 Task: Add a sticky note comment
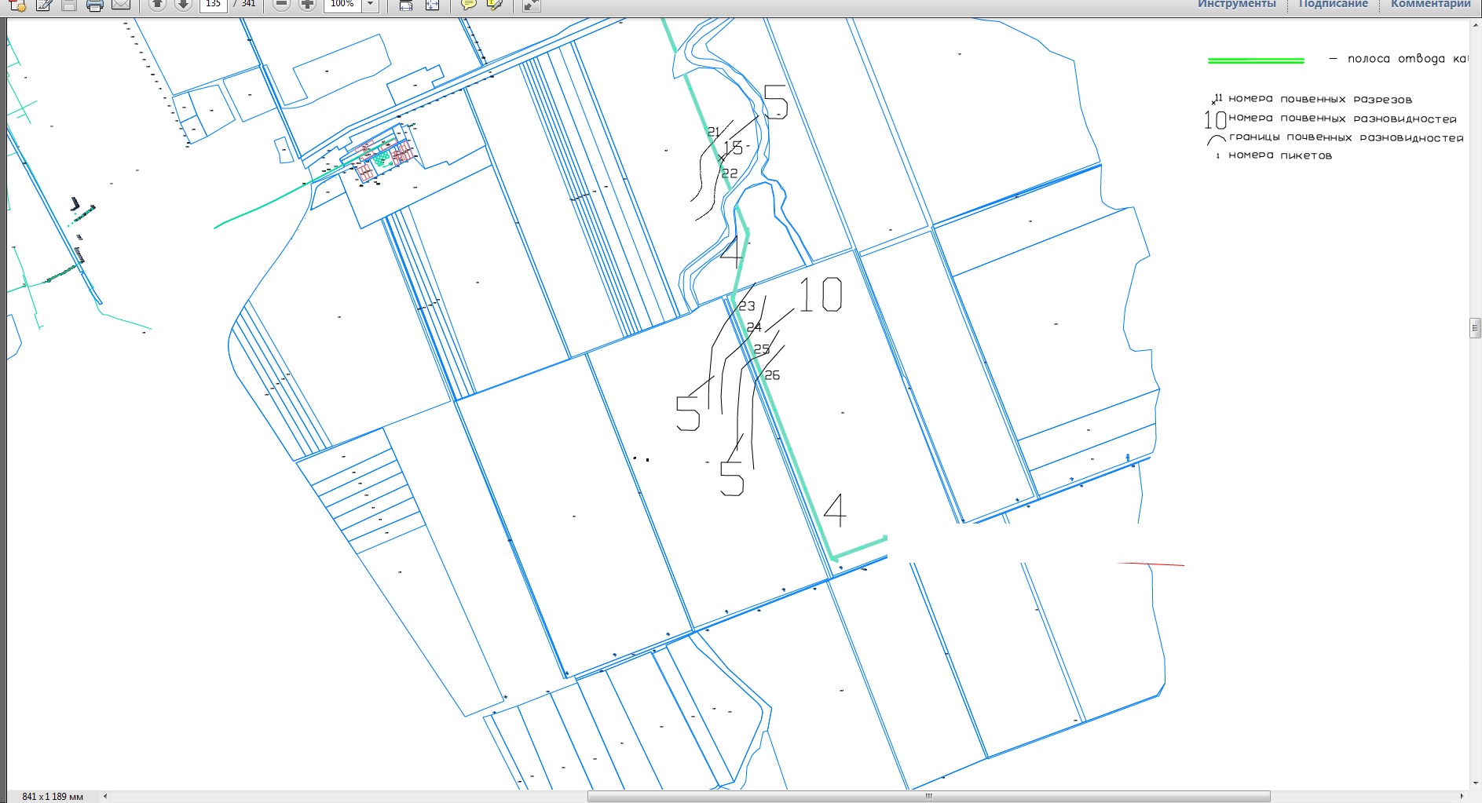coord(468,5)
